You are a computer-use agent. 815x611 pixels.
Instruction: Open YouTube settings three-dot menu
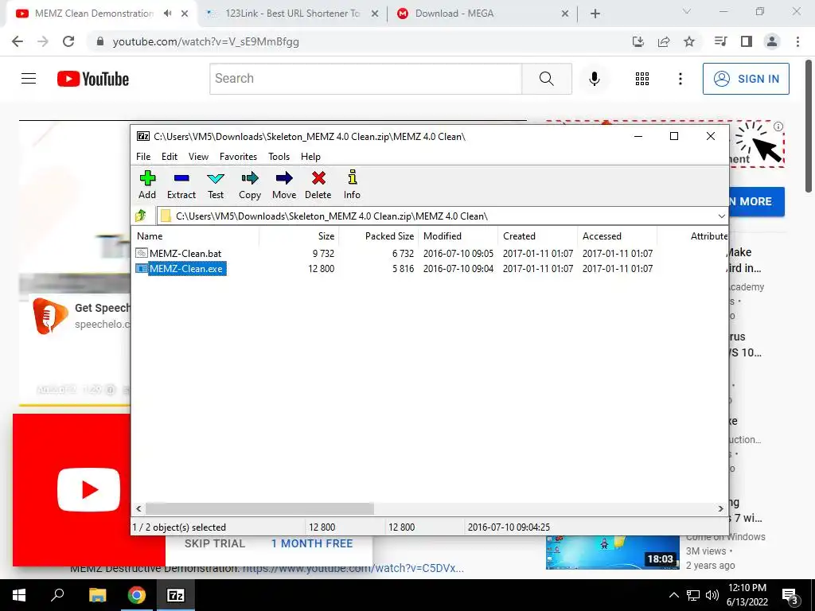point(680,79)
